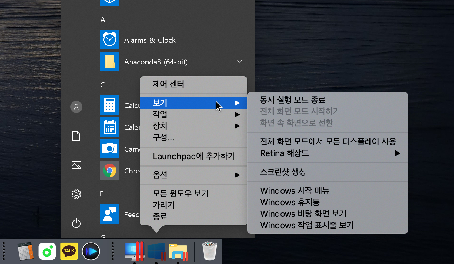Jump to letter F section header

click(102, 194)
